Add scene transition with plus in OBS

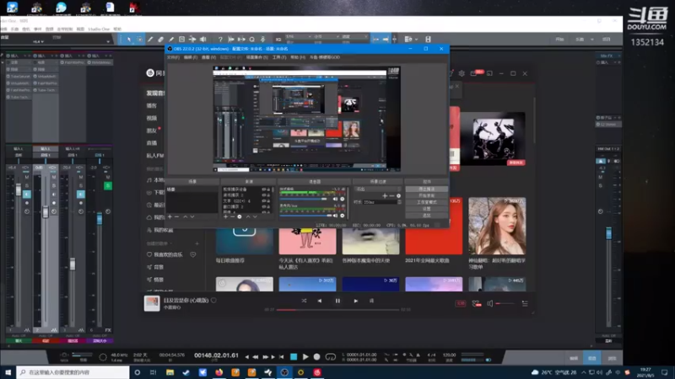coord(385,195)
